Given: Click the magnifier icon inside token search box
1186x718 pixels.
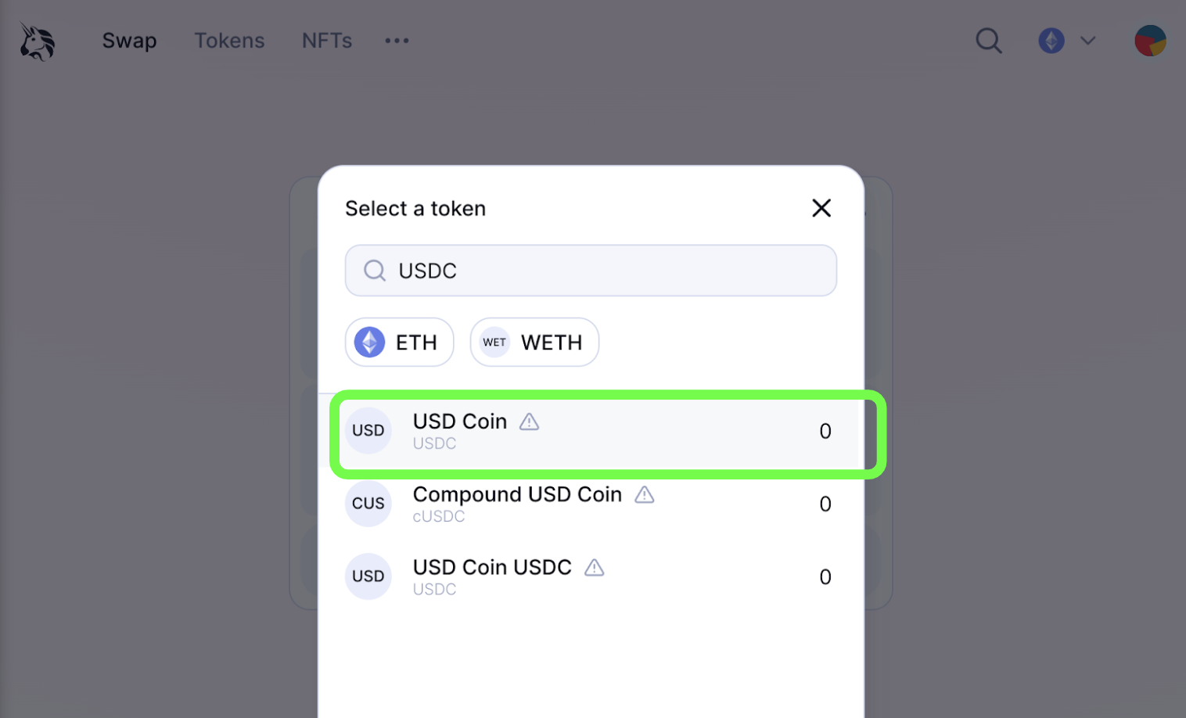Looking at the screenshot, I should [x=375, y=271].
